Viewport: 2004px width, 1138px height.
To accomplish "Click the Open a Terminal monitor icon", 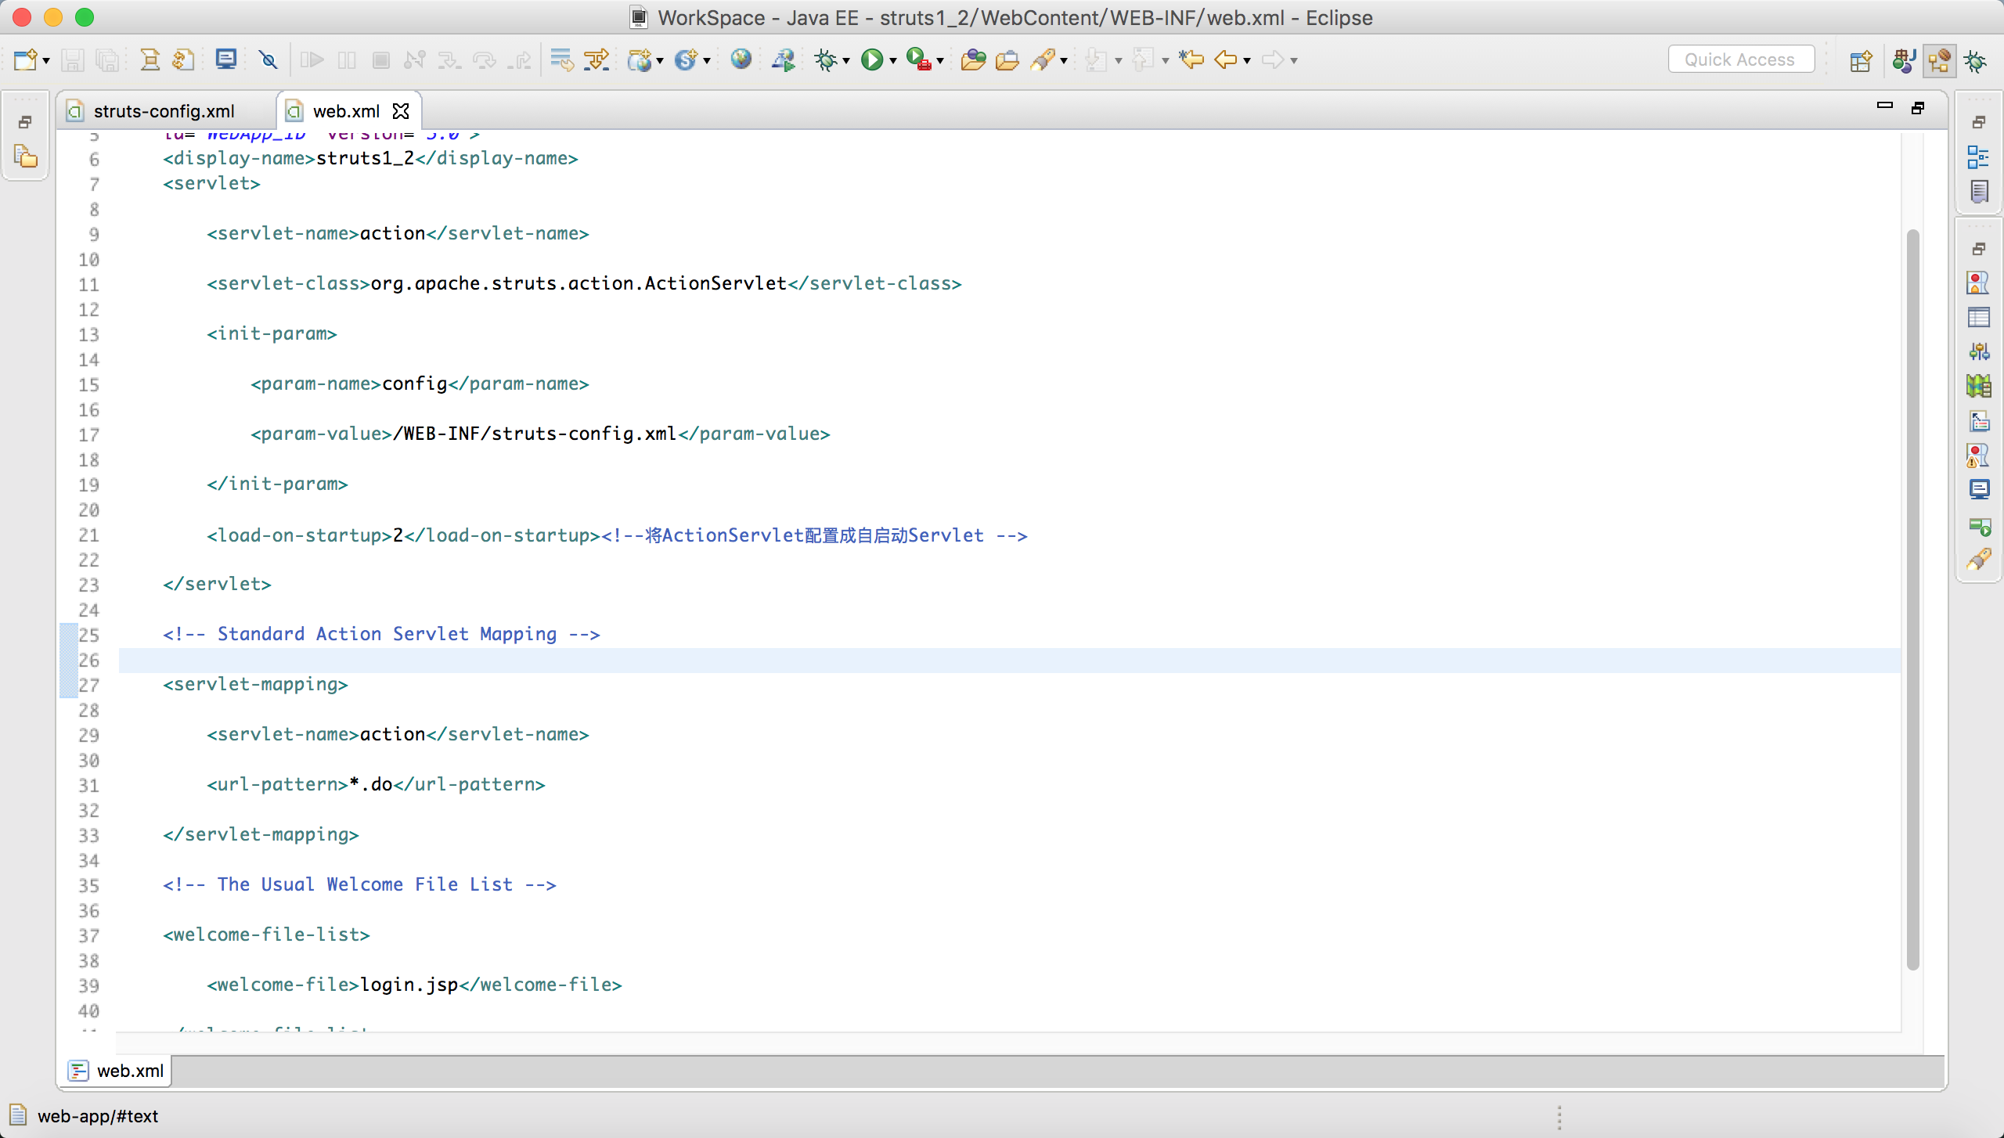I will pyautogui.click(x=226, y=59).
